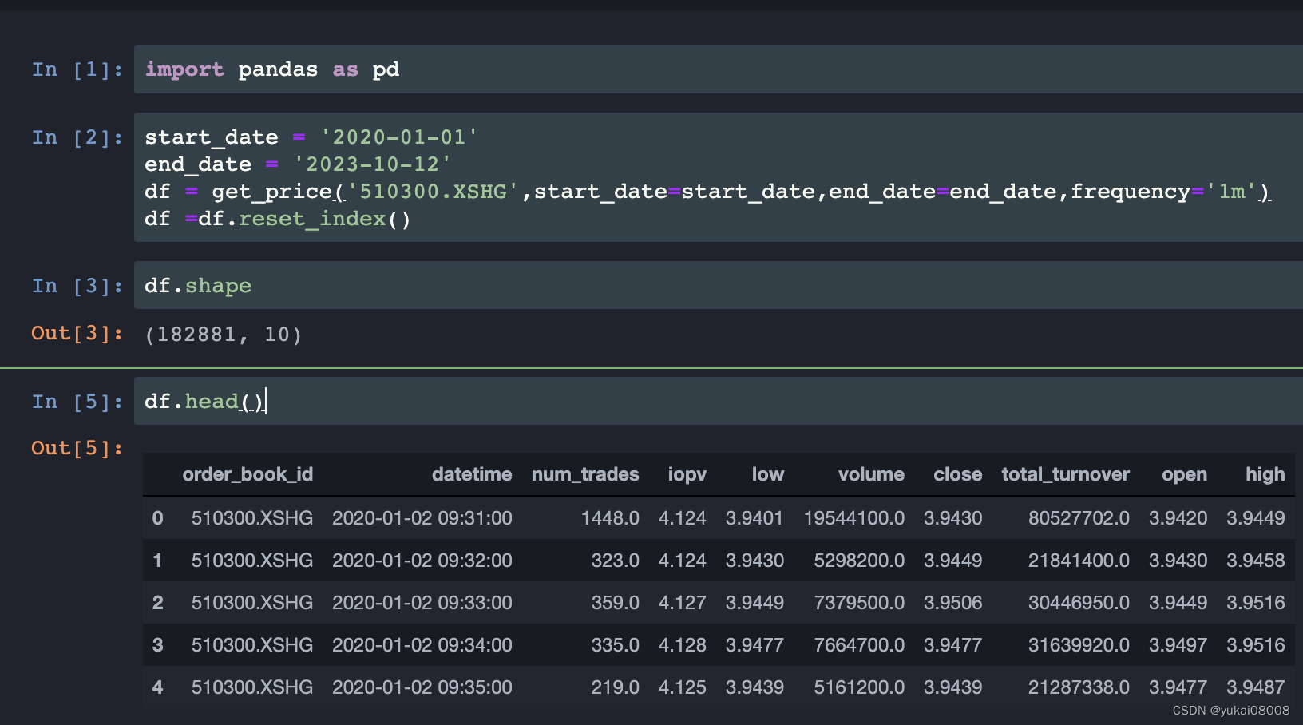The image size is (1303, 725).
Task: Click the df.reset_index() line
Action: click(278, 219)
